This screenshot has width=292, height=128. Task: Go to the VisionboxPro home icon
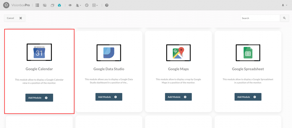tap(6, 5)
